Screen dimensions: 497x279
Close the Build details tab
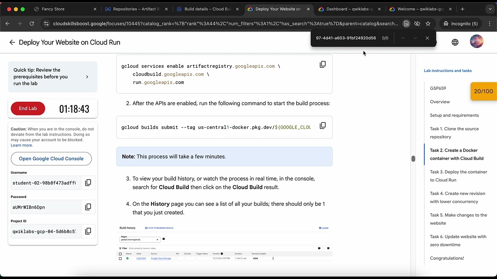click(x=237, y=9)
